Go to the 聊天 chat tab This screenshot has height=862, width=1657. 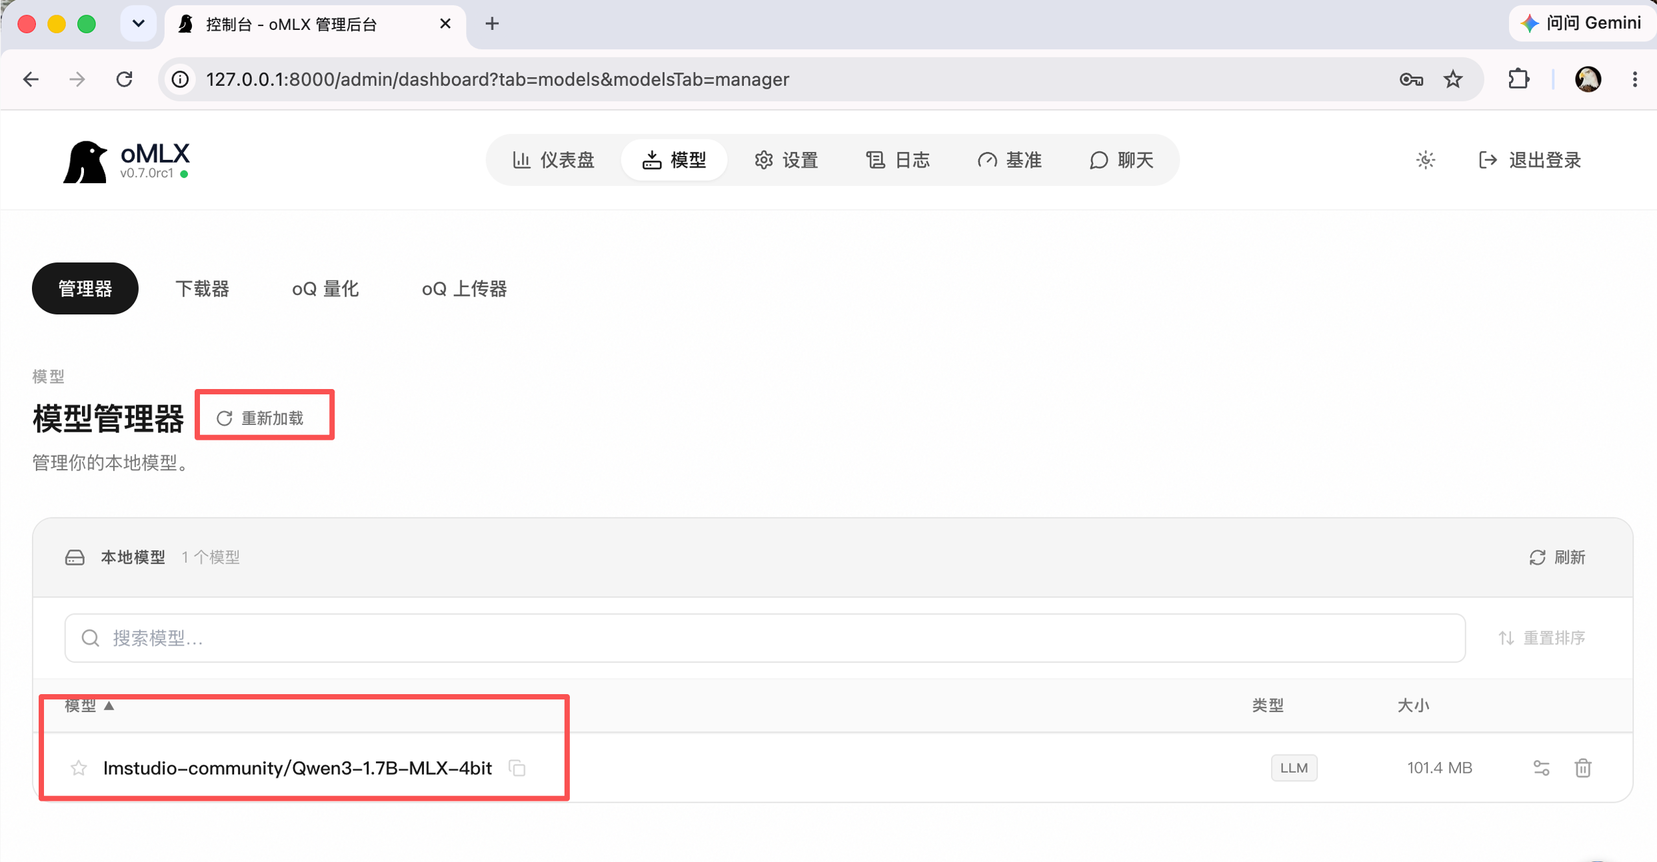pos(1122,160)
